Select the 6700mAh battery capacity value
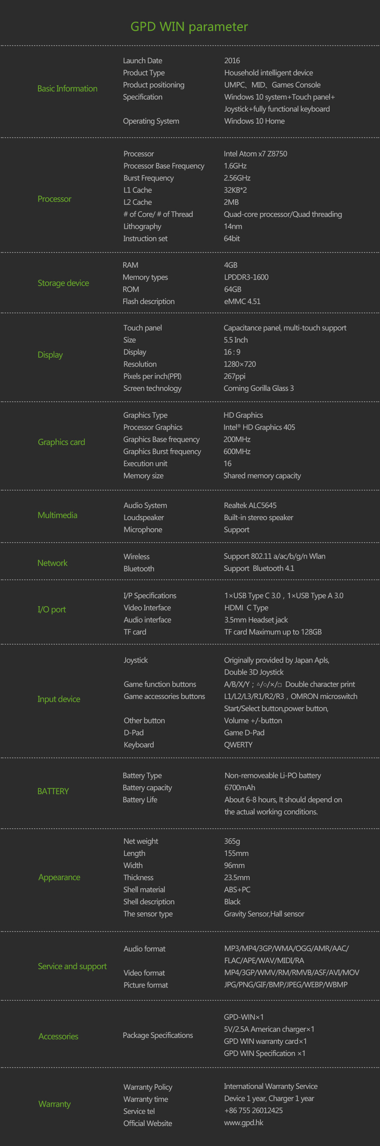Image resolution: width=380 pixels, height=1146 pixels. 240,787
